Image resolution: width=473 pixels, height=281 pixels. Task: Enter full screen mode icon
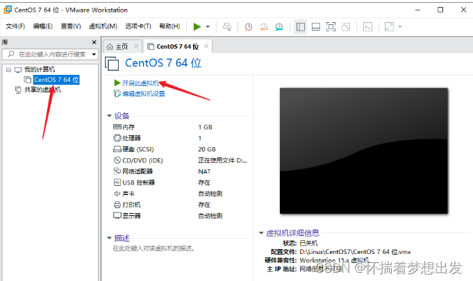pyautogui.click(x=331, y=27)
